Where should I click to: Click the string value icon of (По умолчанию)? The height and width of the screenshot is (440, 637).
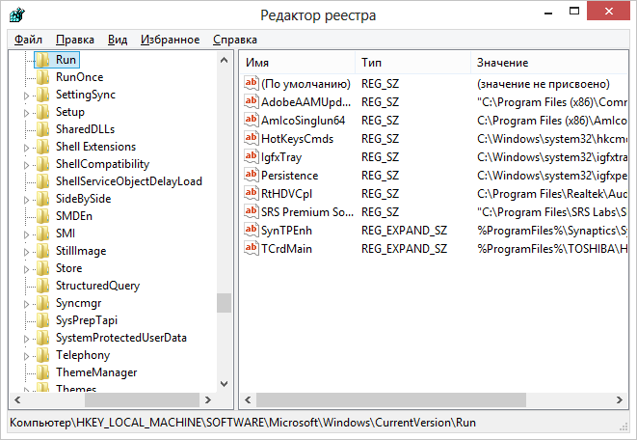tap(252, 83)
